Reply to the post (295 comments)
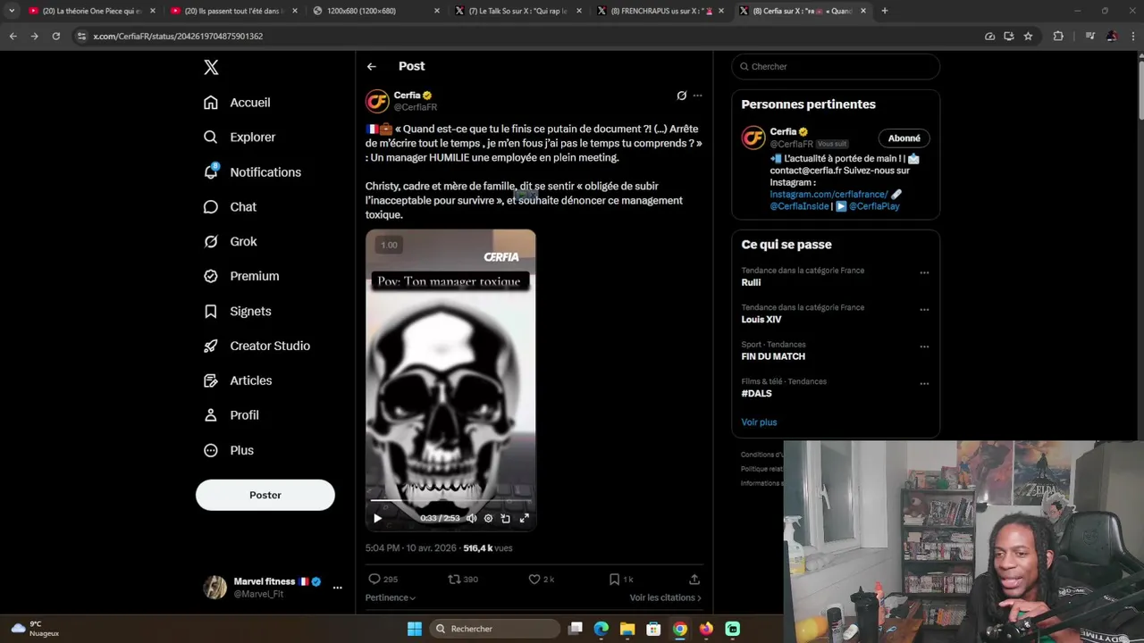This screenshot has height=643, width=1144. point(383,580)
